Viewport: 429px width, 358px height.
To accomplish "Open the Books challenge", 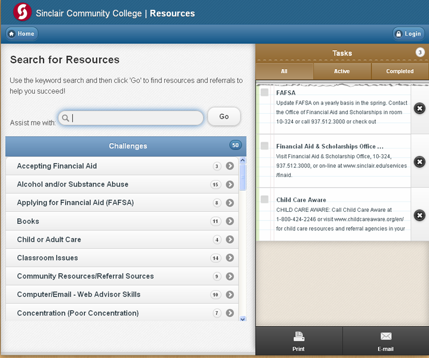I will (x=122, y=221).
